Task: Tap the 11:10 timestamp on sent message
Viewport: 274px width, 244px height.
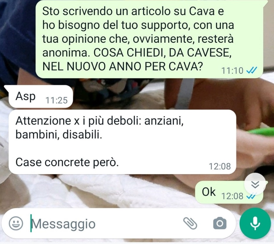Action: coord(232,71)
